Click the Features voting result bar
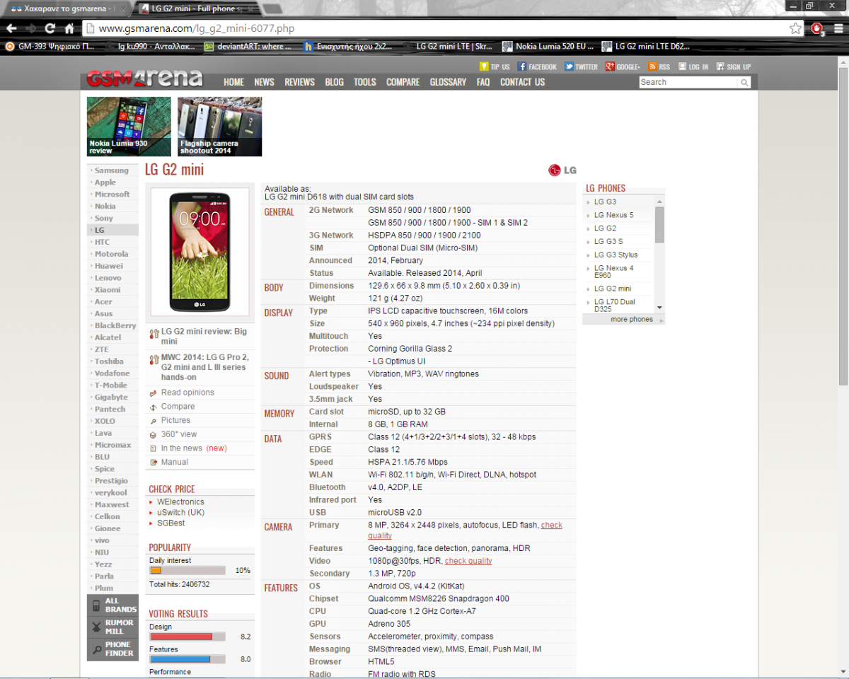This screenshot has width=849, height=679. (187, 659)
